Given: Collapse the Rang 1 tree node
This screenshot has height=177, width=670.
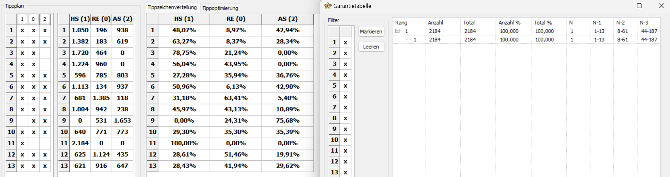Looking at the screenshot, I should 397,31.
